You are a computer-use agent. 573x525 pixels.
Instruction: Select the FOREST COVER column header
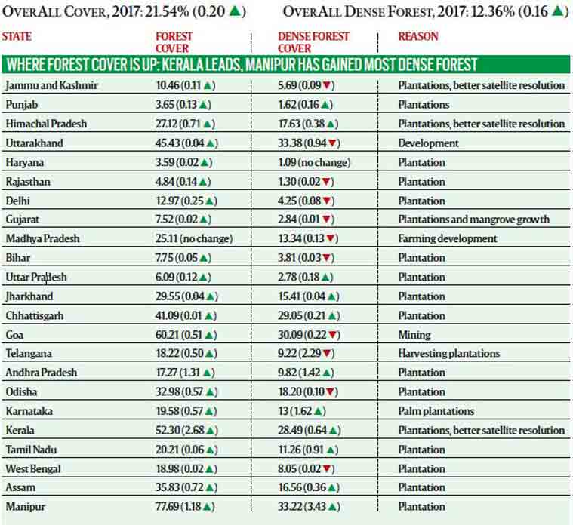pyautogui.click(x=174, y=42)
